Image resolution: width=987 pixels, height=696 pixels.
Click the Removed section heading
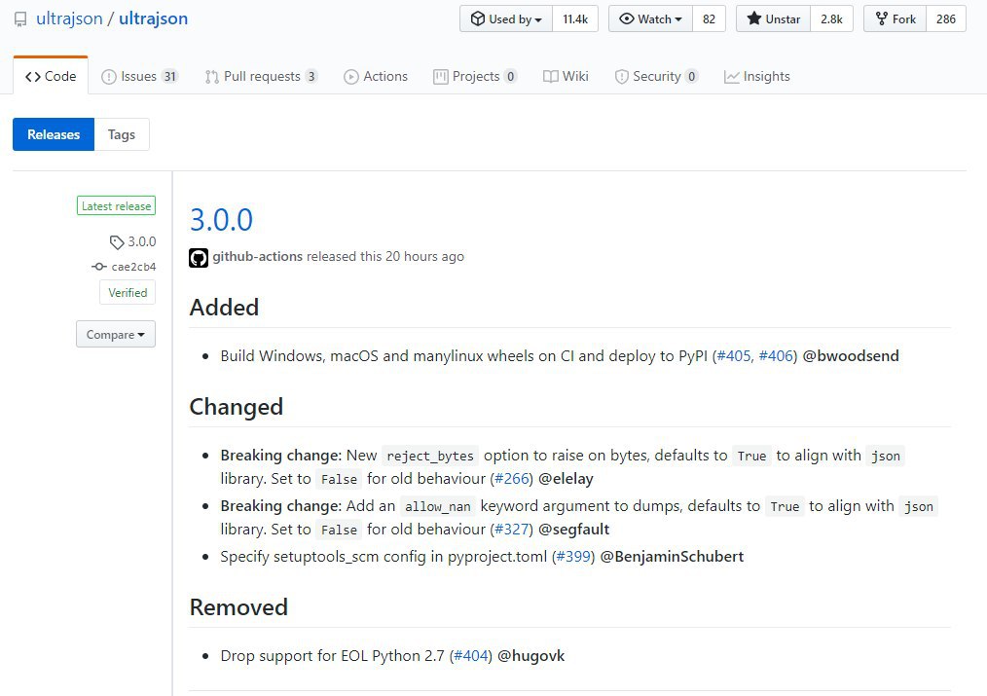tap(238, 607)
